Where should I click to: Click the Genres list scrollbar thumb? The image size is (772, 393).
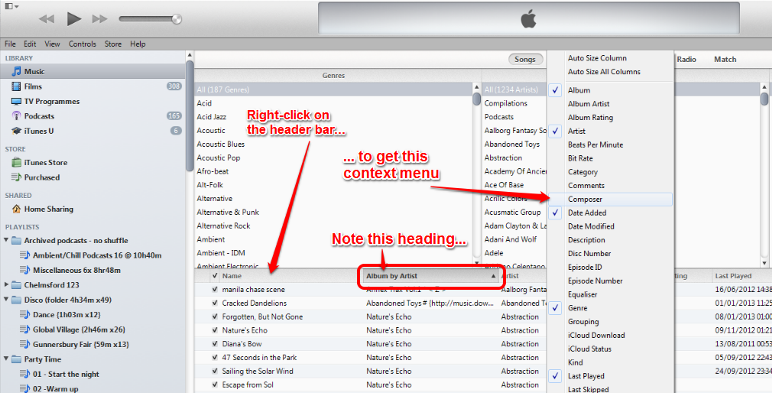pyautogui.click(x=477, y=99)
